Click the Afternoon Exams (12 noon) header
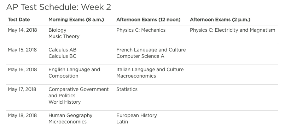 click(x=148, y=20)
